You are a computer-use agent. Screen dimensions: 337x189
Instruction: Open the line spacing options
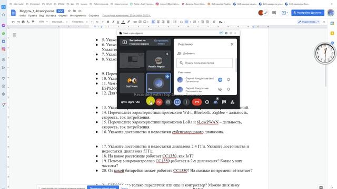click(x=175, y=22)
